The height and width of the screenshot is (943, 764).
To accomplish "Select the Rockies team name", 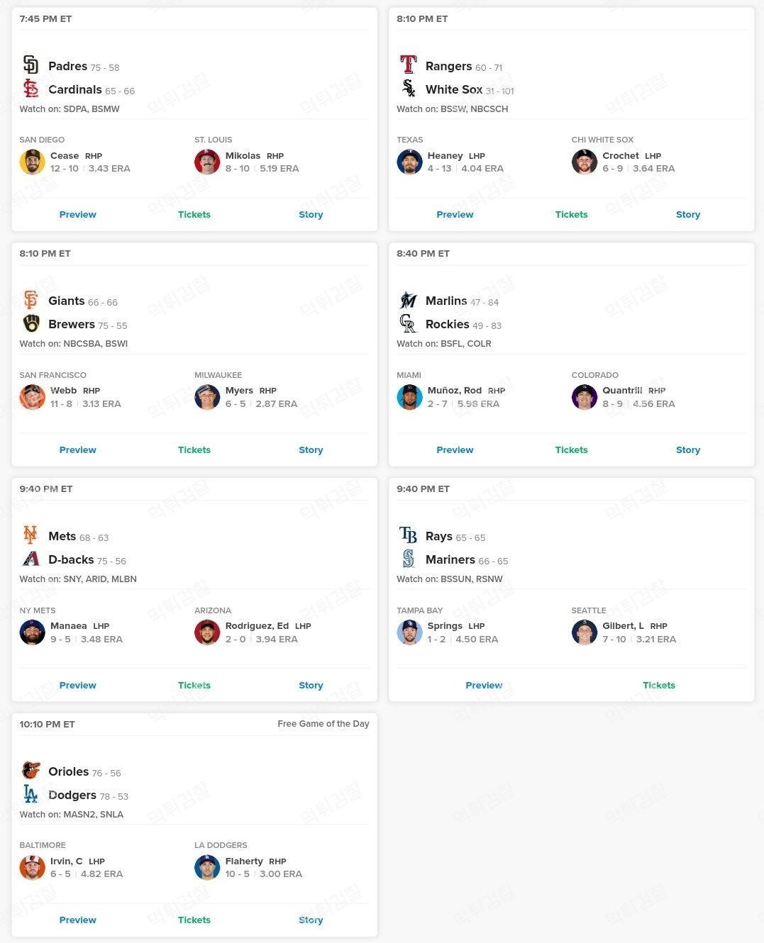I will point(447,324).
